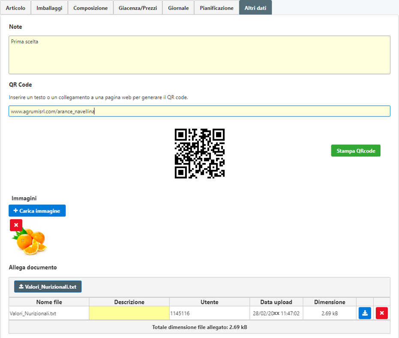Remove the oranges image with red X
This screenshot has width=399, height=338.
(16, 225)
